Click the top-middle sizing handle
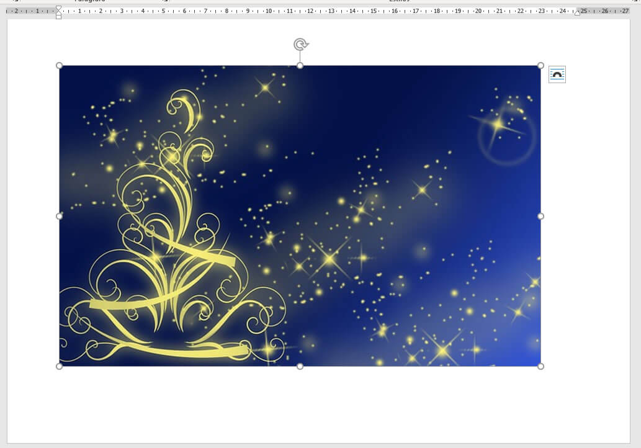Image resolution: width=641 pixels, height=448 pixels. pyautogui.click(x=300, y=65)
